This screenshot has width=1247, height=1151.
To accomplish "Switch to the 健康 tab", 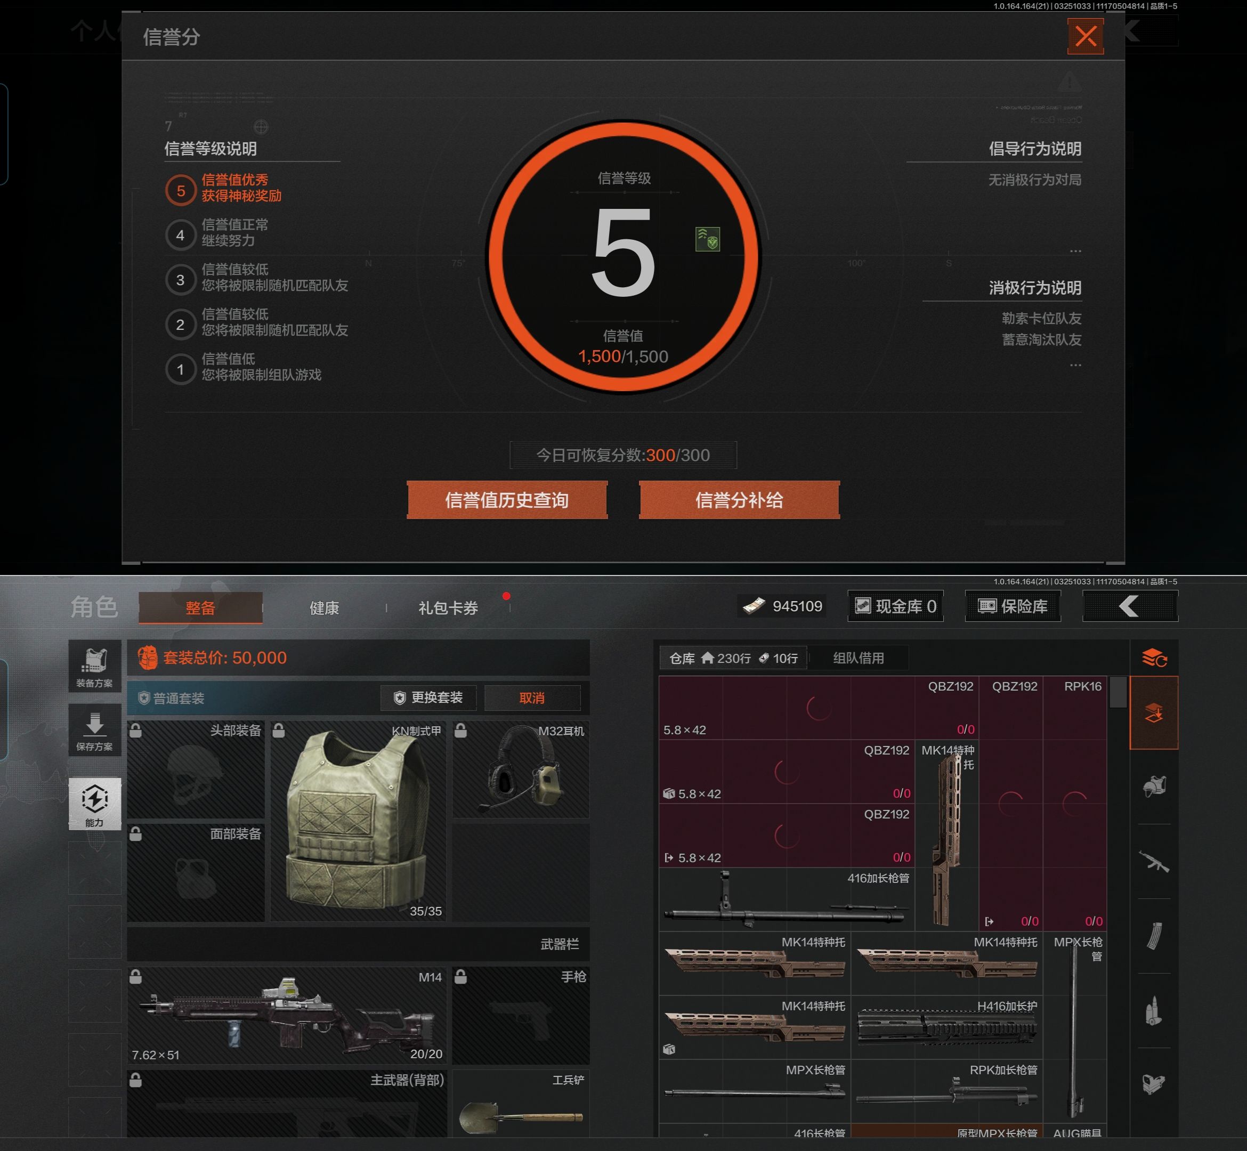I will pyautogui.click(x=324, y=608).
